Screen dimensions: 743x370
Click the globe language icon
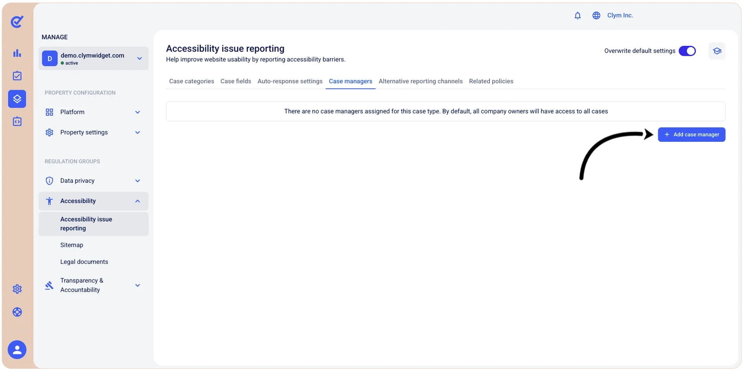coord(596,15)
